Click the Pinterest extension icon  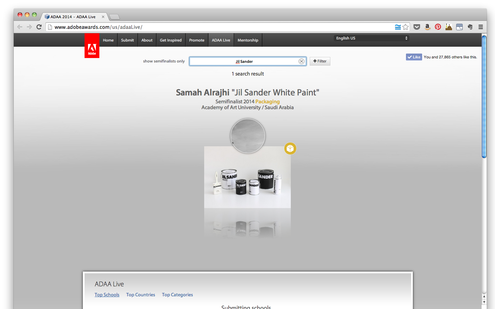click(438, 27)
